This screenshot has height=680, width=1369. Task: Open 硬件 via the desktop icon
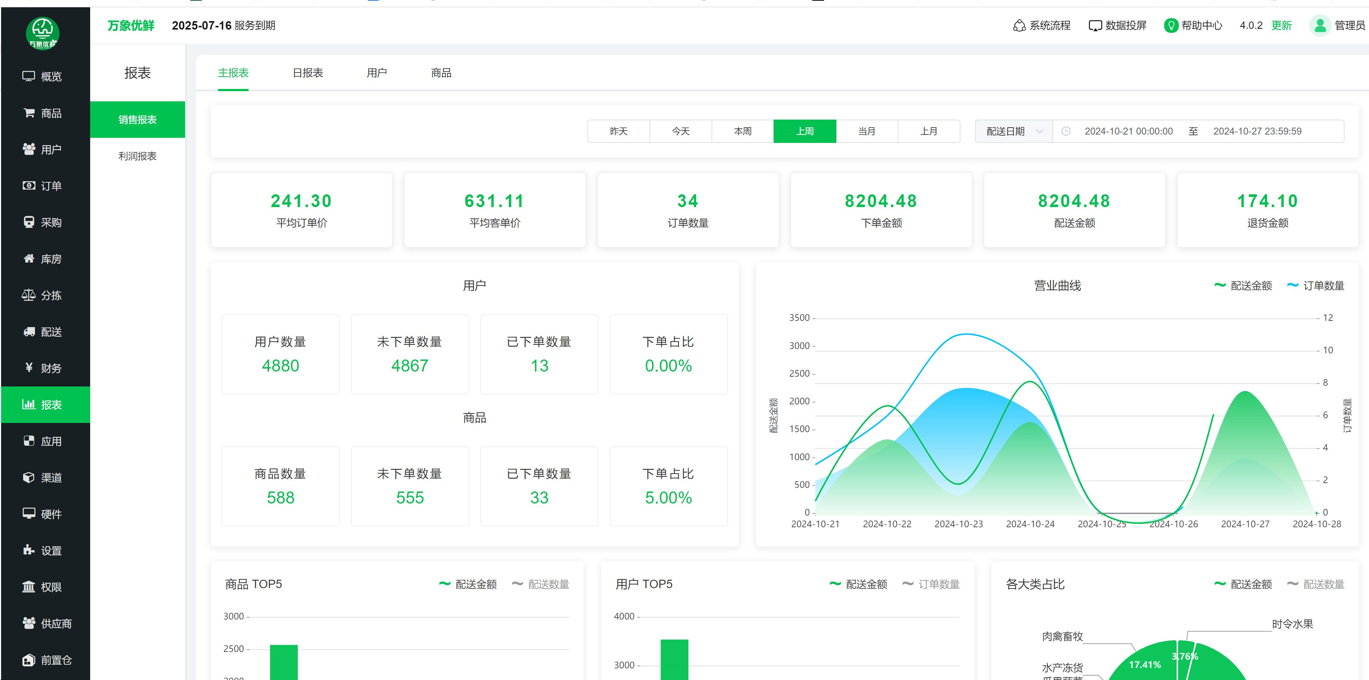coord(29,514)
